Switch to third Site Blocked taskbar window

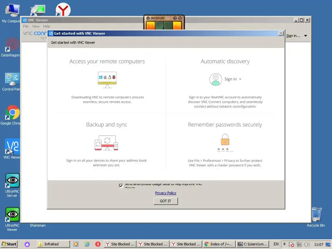[186, 244]
